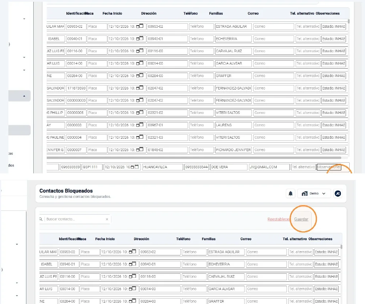The image size is (365, 304).
Task: Edit the HUANCAVILCA address field
Action: point(162,167)
